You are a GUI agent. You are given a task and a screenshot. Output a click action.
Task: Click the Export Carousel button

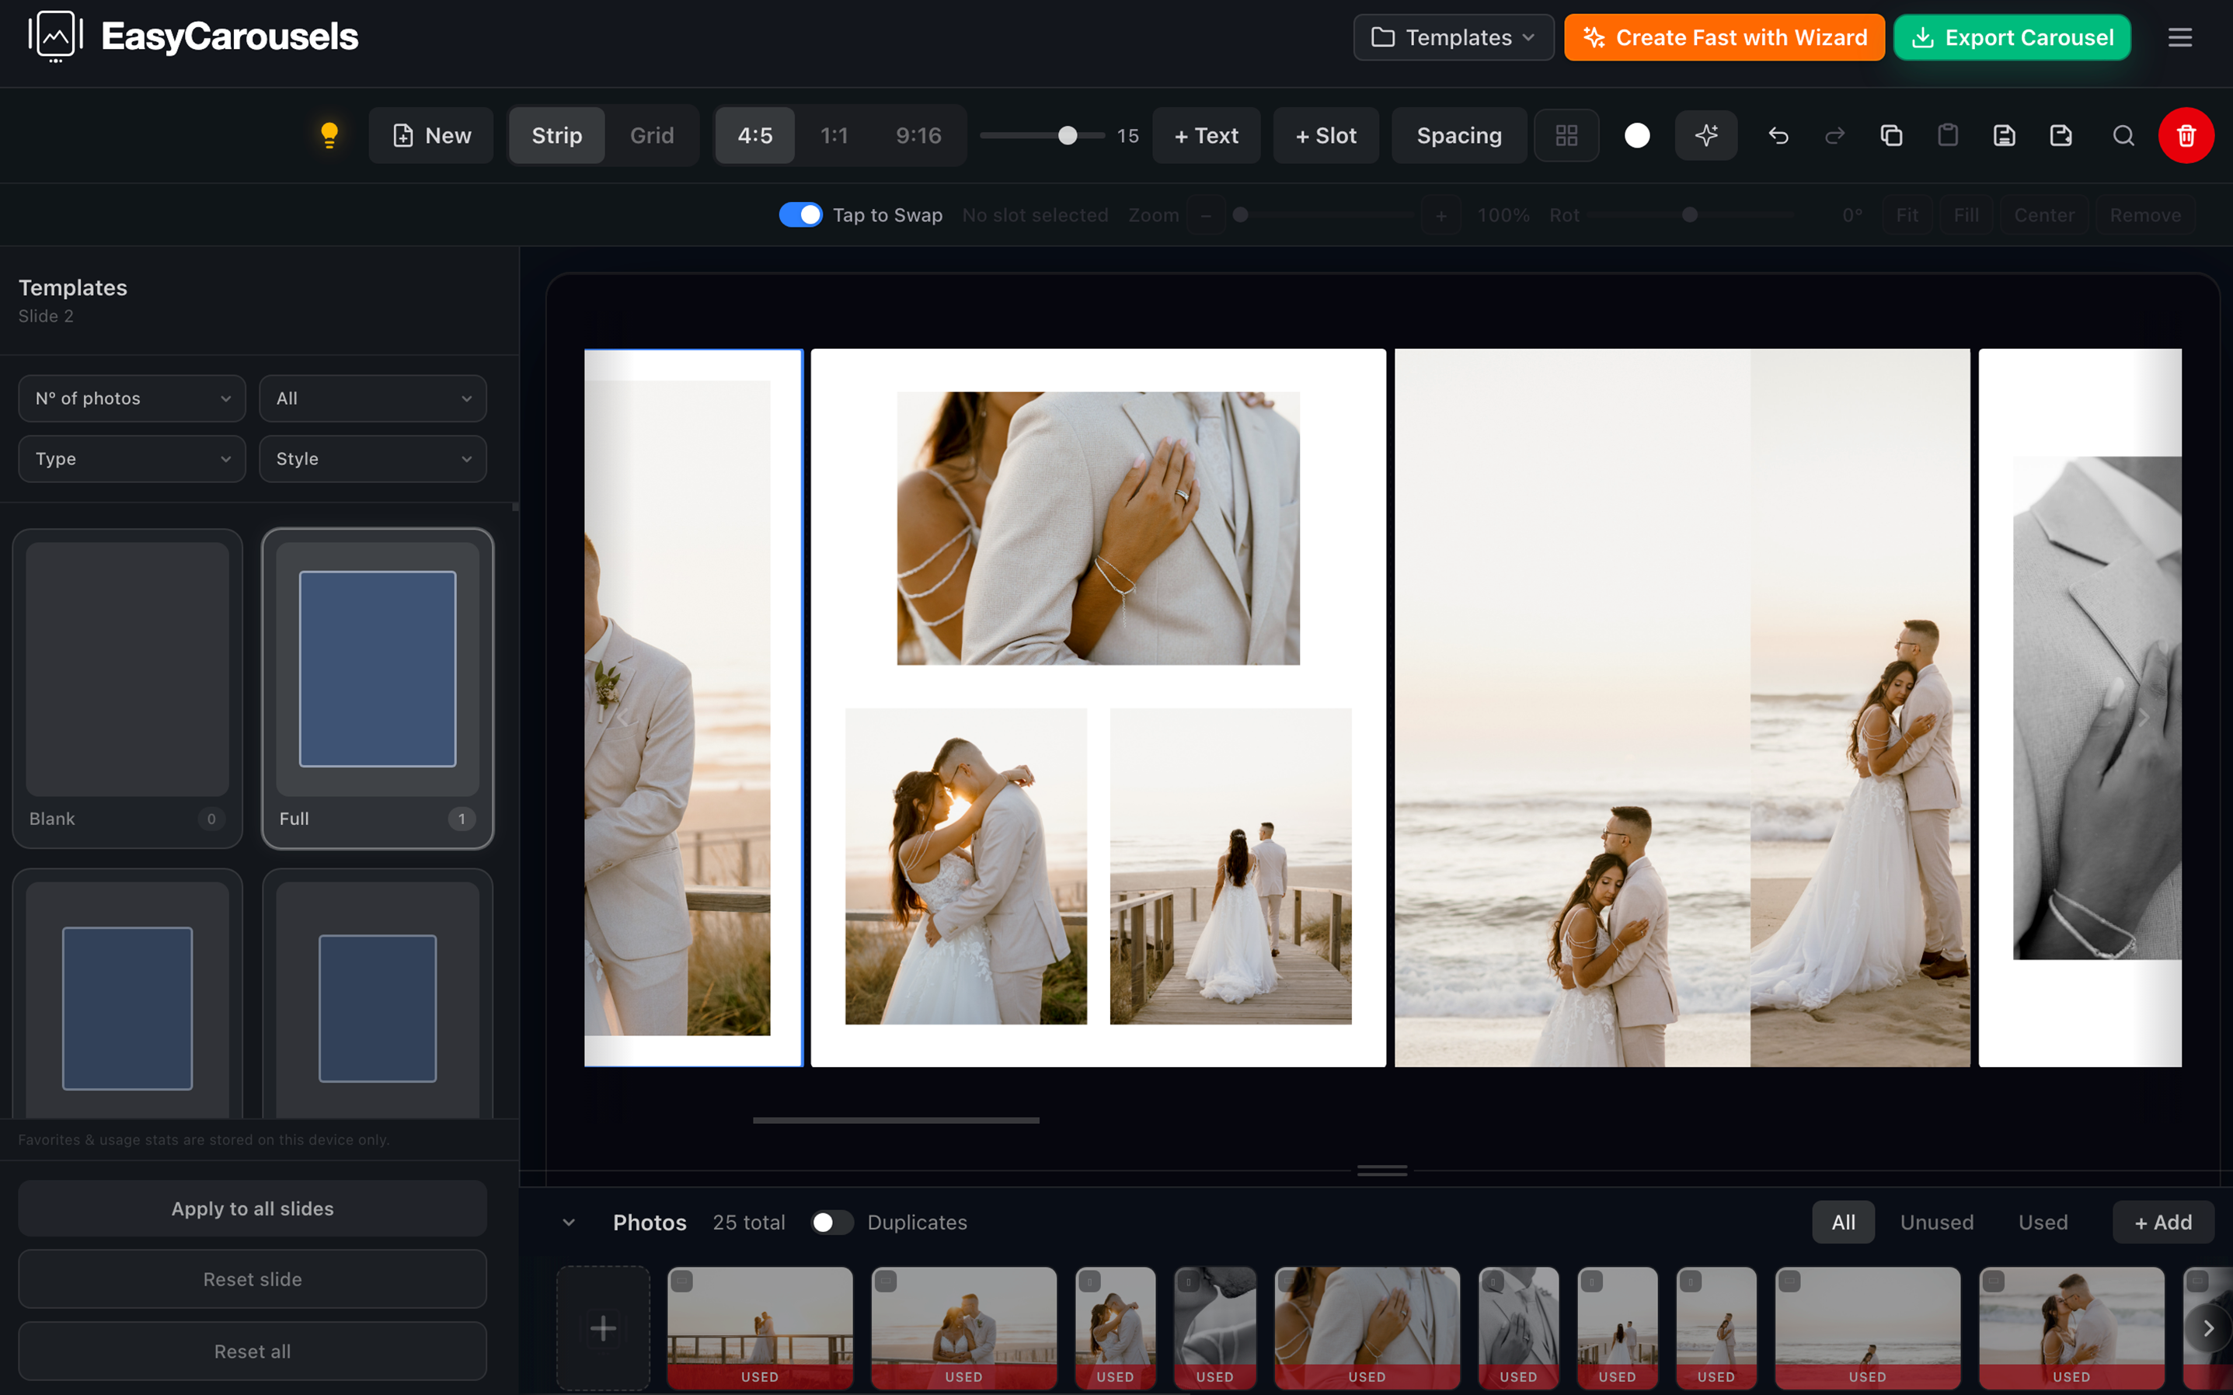2012,37
